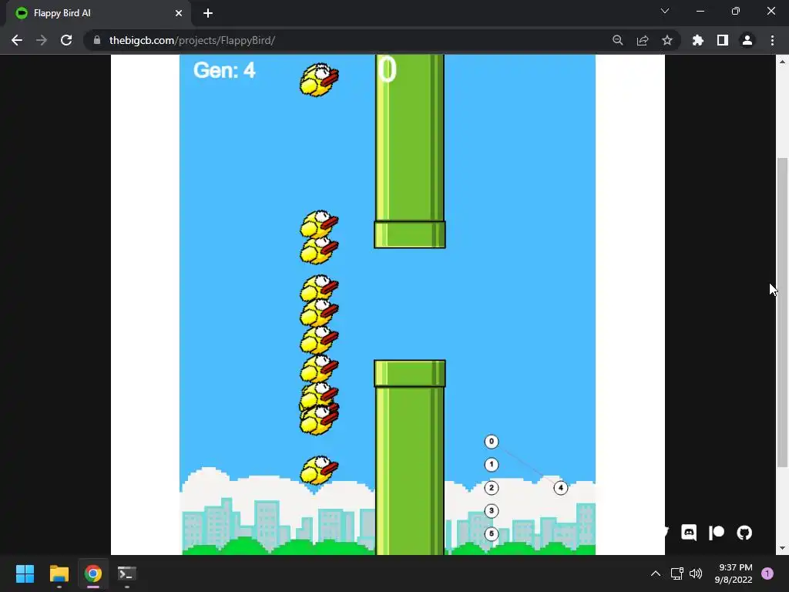Open the Patreon link icon
This screenshot has height=592, width=789.
tap(716, 532)
